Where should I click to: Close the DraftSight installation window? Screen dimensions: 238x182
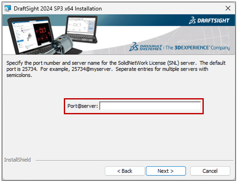[228, 8]
